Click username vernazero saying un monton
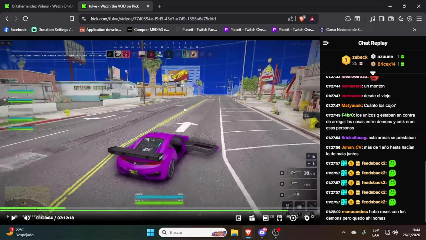The image size is (426, 240). click(x=352, y=86)
